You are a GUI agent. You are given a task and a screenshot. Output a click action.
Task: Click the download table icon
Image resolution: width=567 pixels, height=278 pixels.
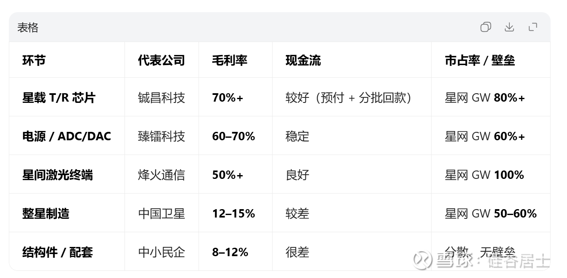[x=509, y=27]
